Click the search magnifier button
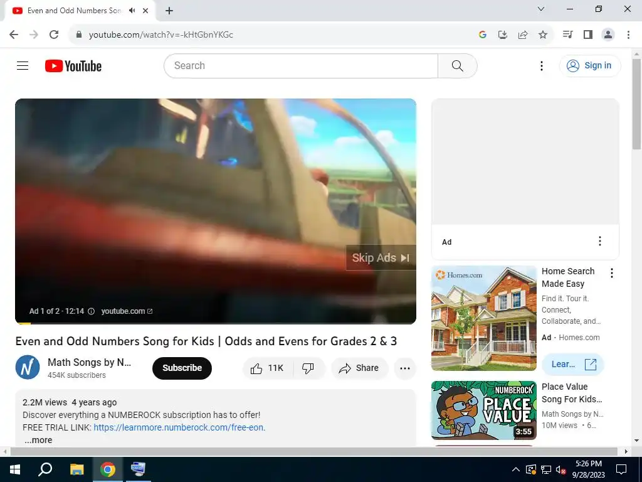 pyautogui.click(x=457, y=65)
